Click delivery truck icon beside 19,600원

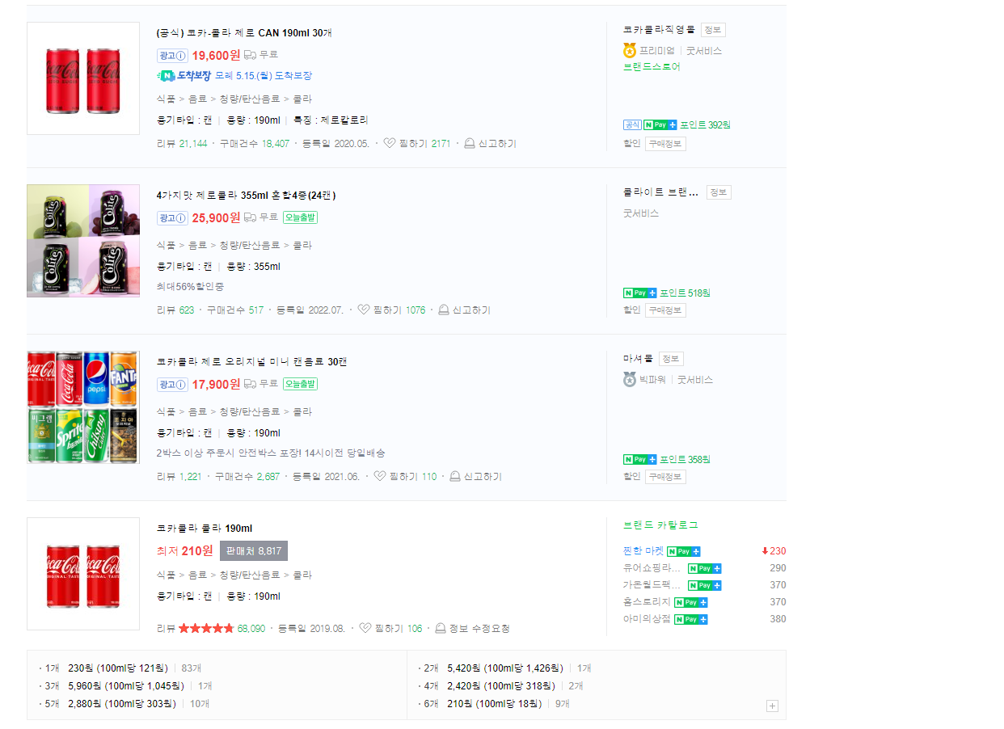pos(250,55)
